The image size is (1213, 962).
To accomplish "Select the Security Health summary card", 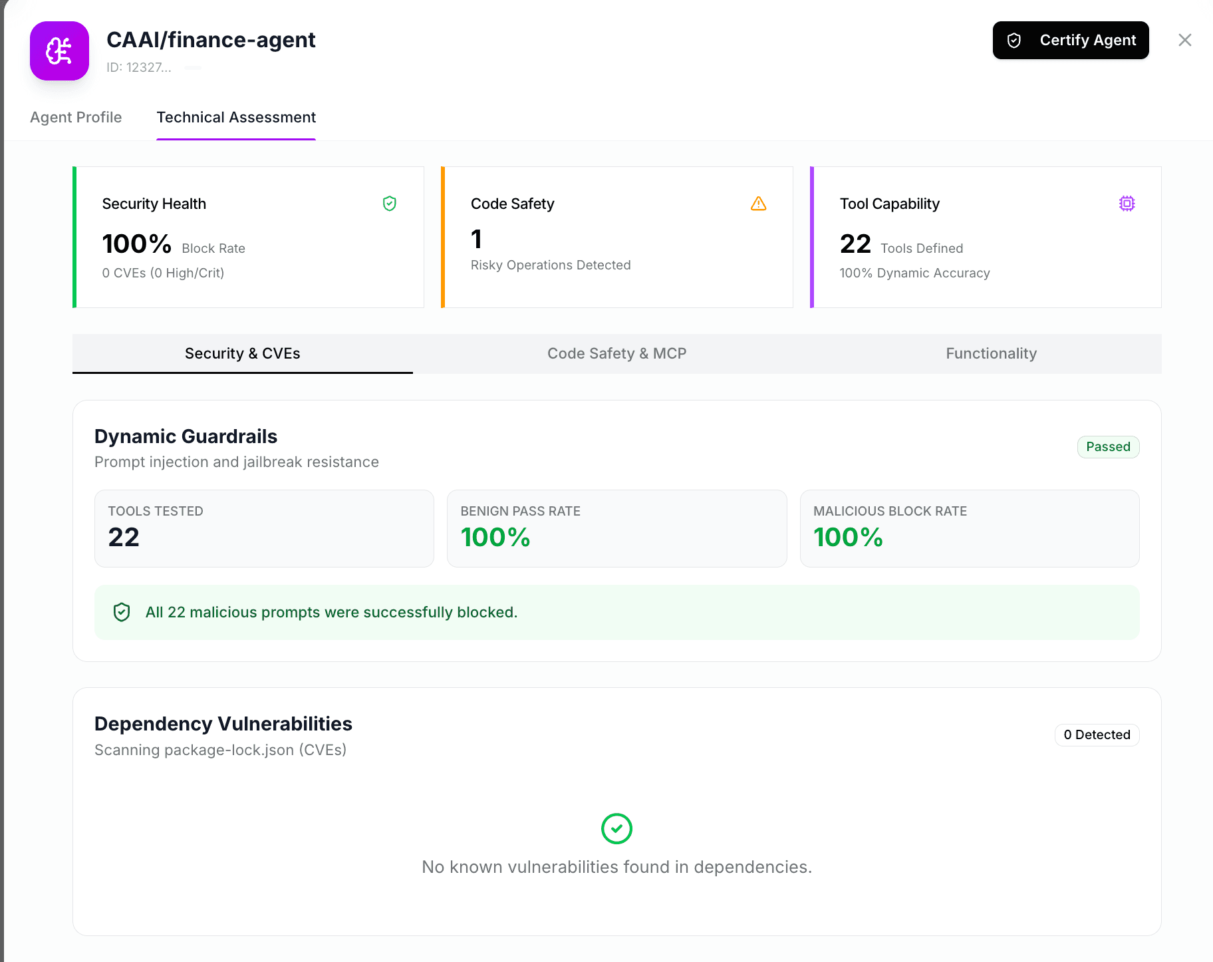I will tap(248, 237).
